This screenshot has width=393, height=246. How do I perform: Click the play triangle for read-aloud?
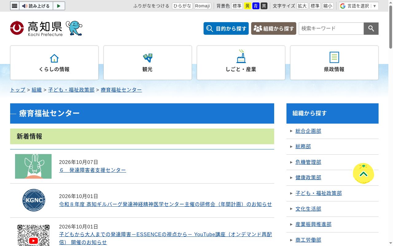59,6
